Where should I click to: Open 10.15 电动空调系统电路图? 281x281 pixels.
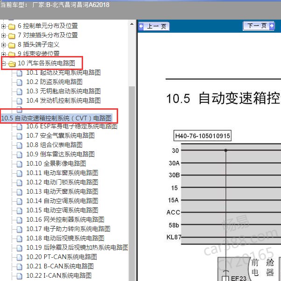point(62,210)
